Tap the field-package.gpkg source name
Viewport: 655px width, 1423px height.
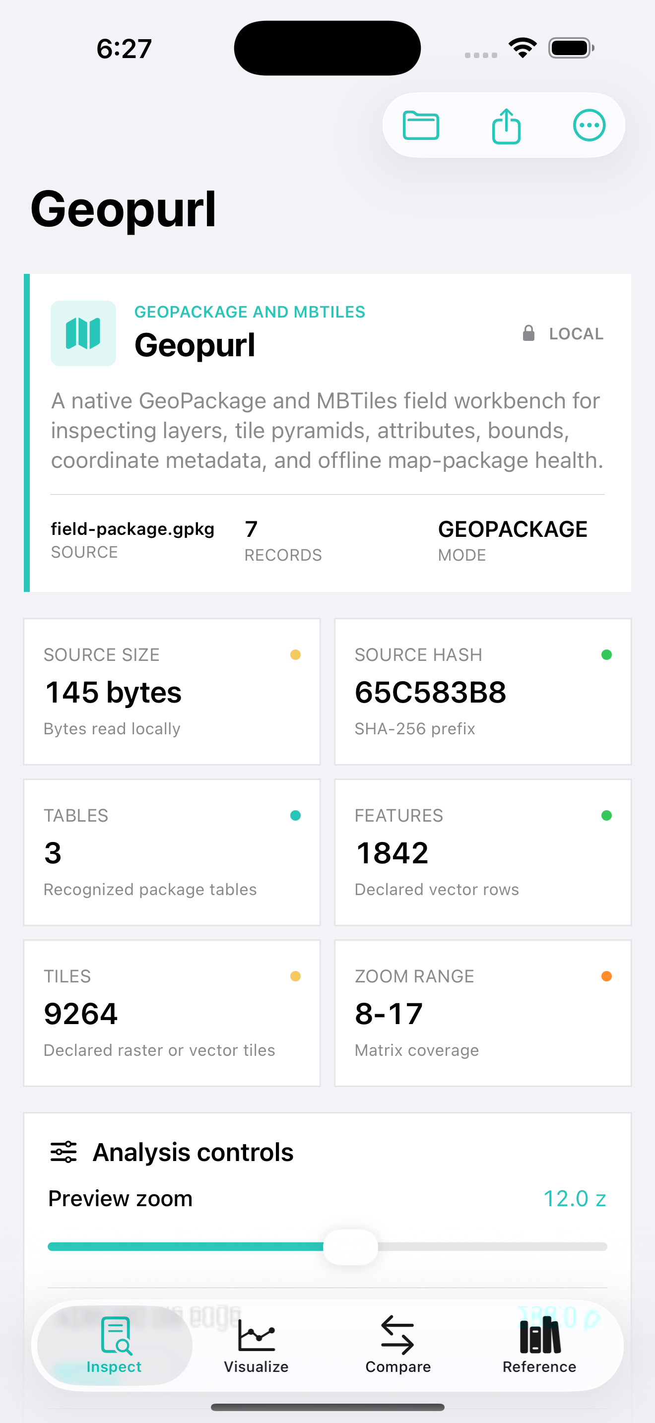point(132,529)
